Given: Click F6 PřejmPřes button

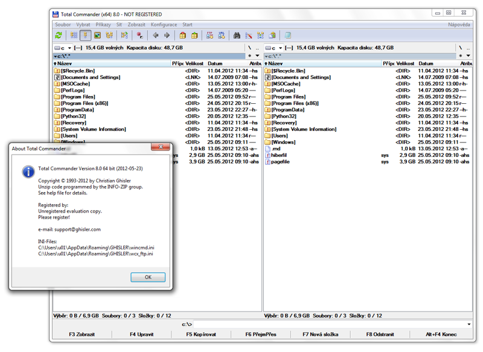Looking at the screenshot, I should (x=261, y=334).
